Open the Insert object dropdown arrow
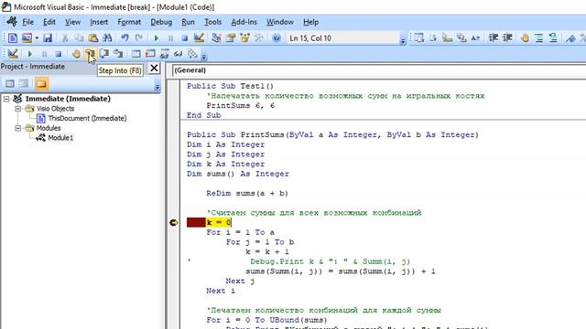This screenshot has width=586, height=329. point(37,38)
